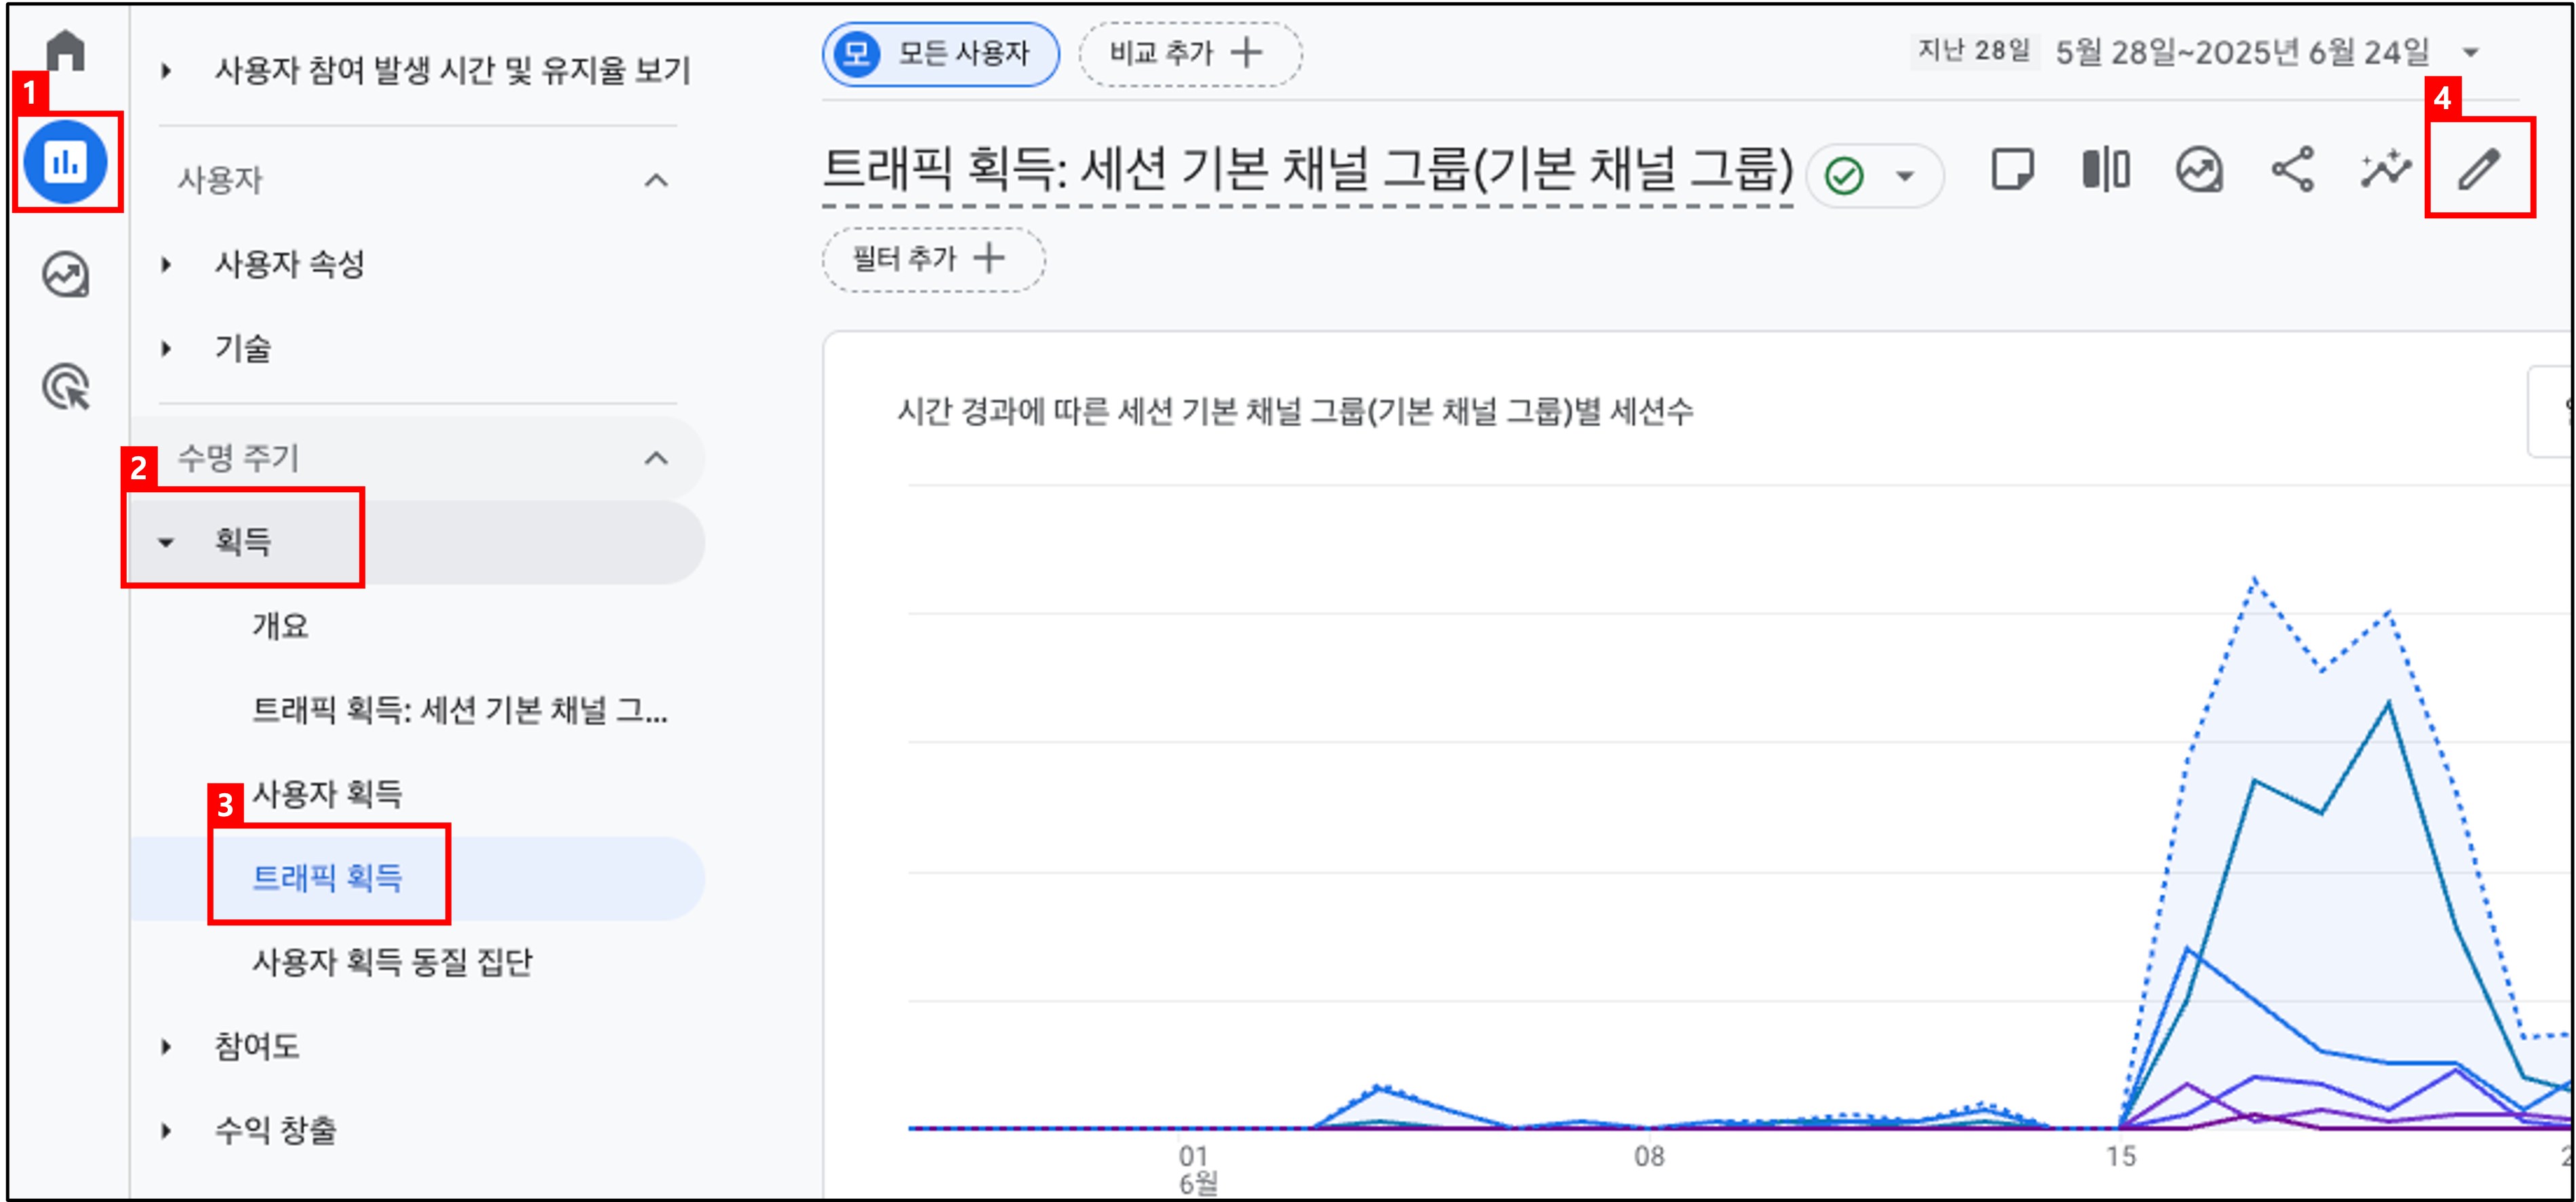Image resolution: width=2576 pixels, height=1202 pixels.
Task: Expand 참여도 tree arrow
Action: 166,1046
